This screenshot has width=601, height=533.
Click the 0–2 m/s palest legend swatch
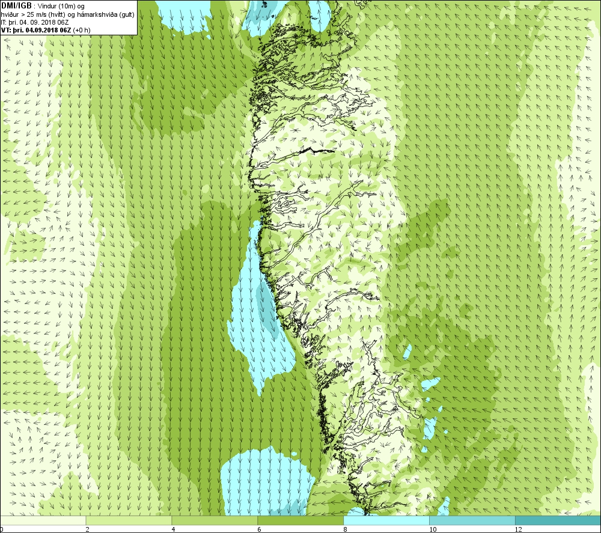43,520
